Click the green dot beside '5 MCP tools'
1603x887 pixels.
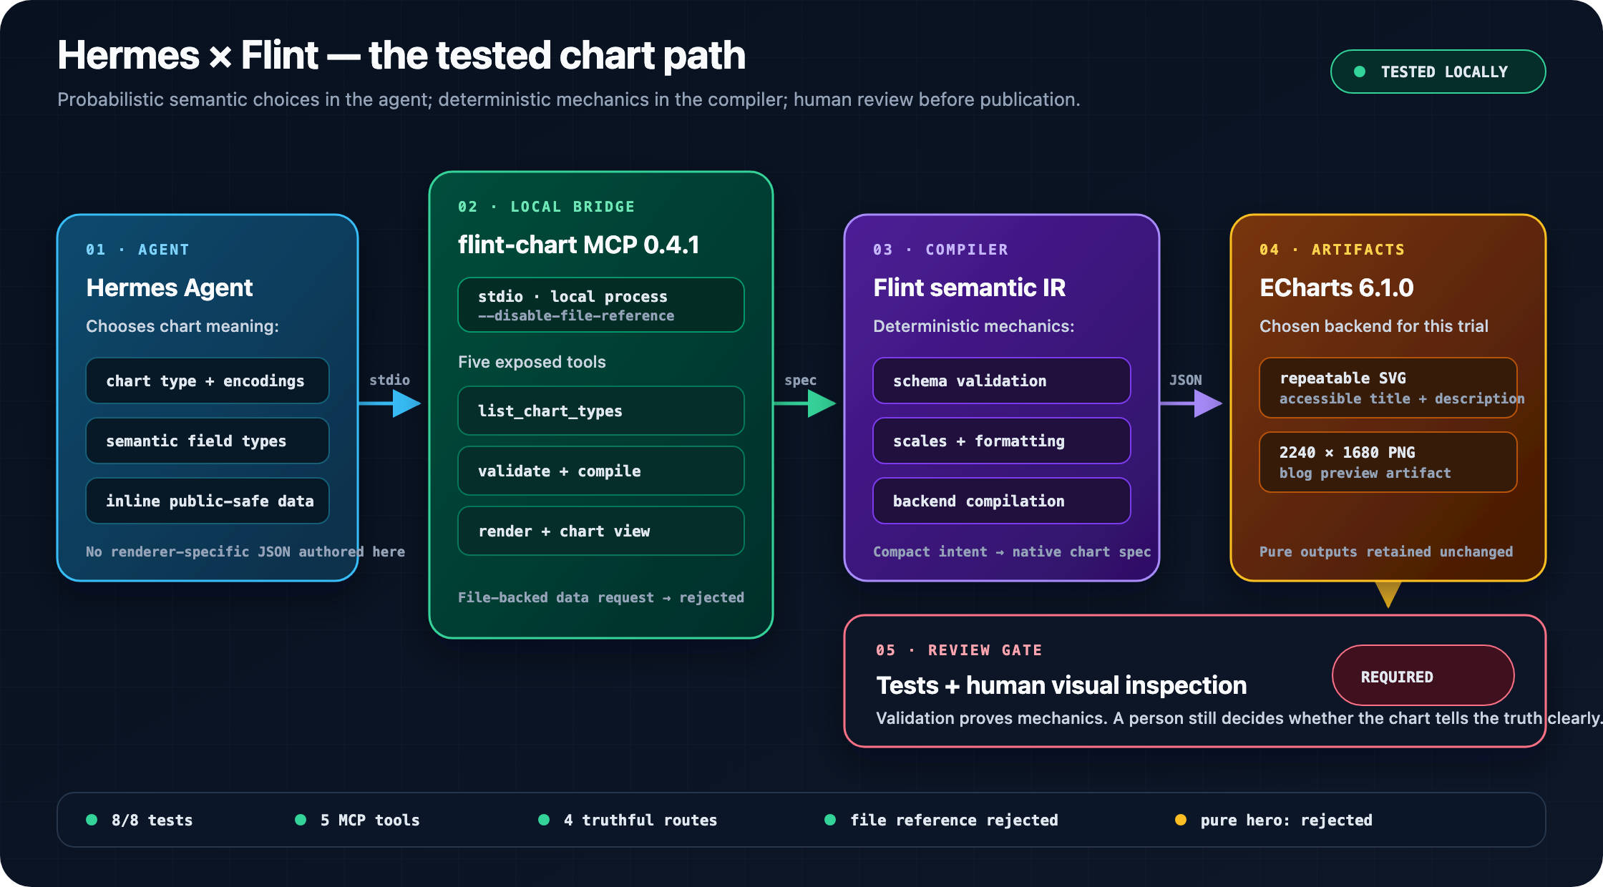coord(301,820)
